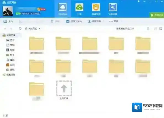Open 我的分享 in the sidebar

9,75
